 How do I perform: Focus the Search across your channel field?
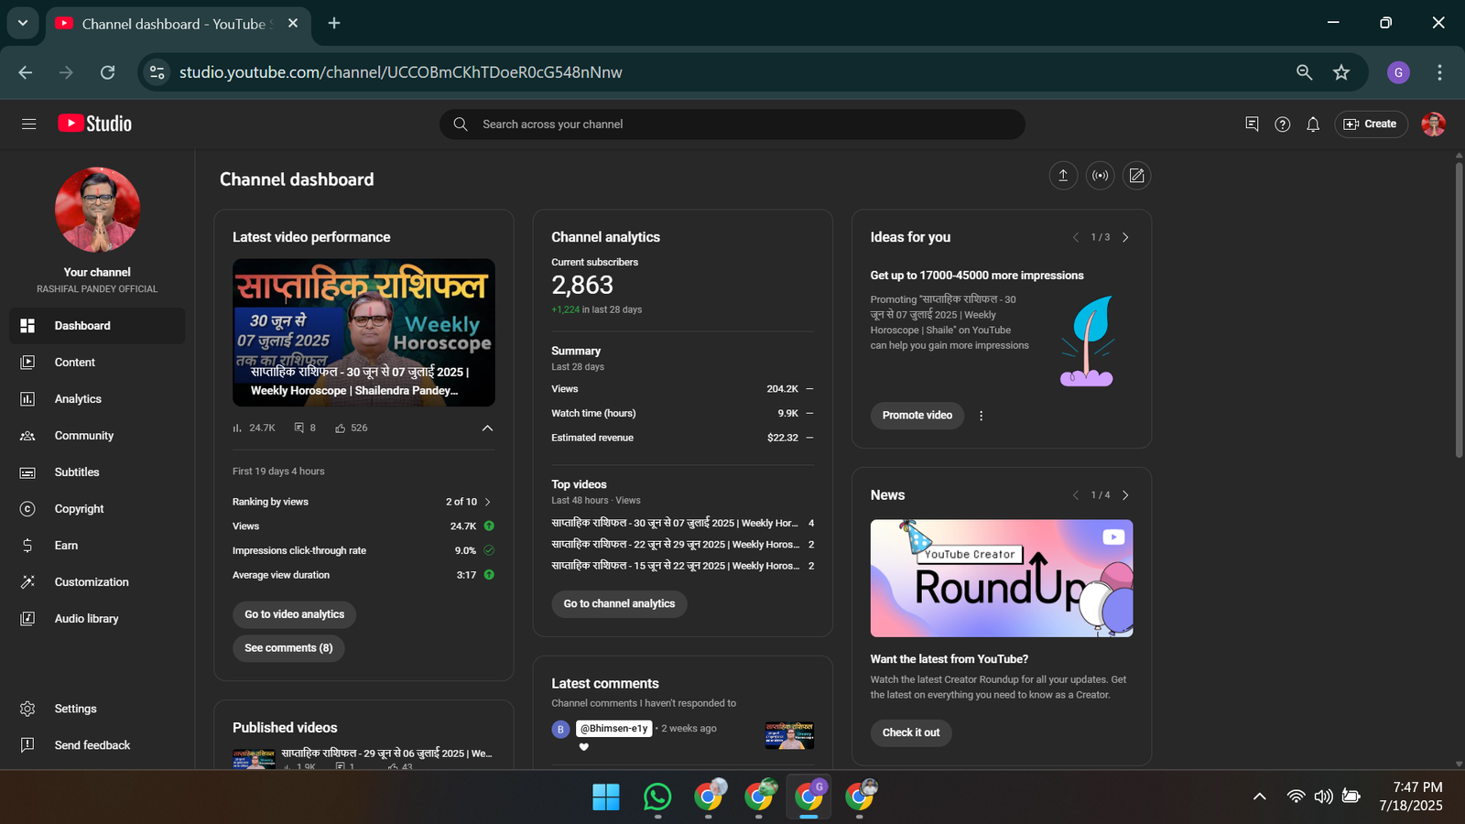coord(732,125)
